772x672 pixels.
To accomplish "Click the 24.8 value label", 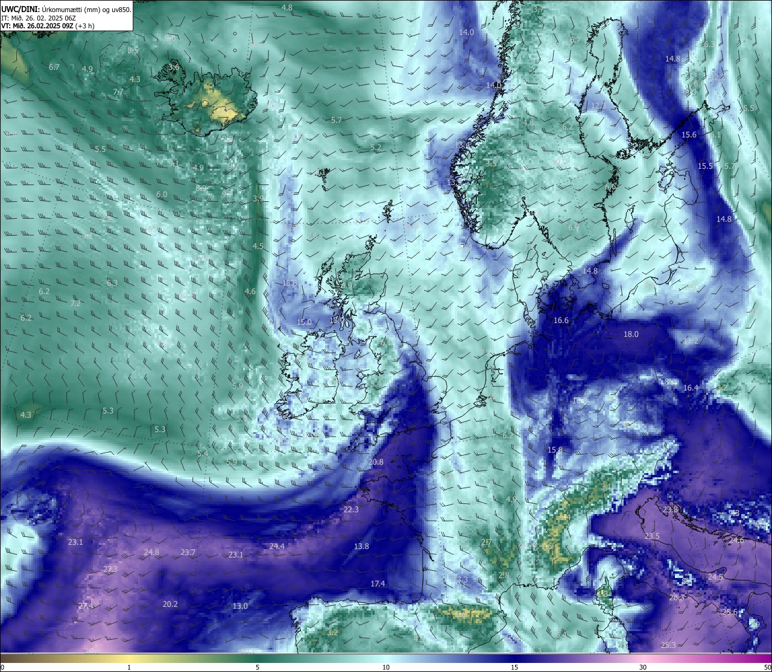I will 151,552.
